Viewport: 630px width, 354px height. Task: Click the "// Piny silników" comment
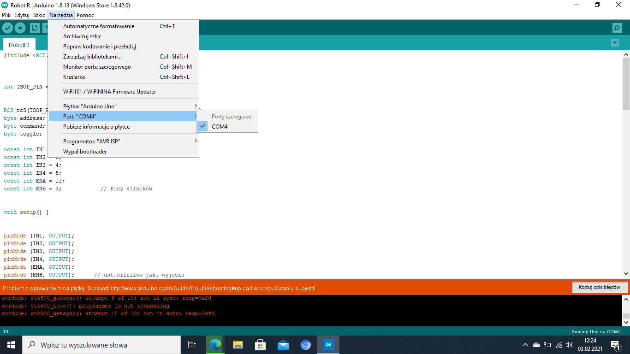(x=126, y=189)
